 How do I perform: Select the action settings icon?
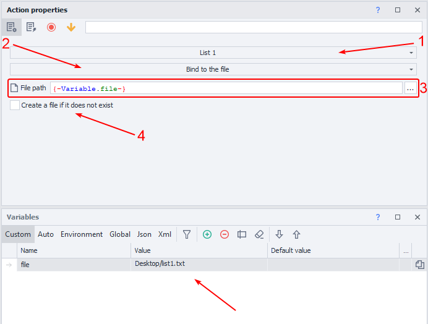coord(11,27)
